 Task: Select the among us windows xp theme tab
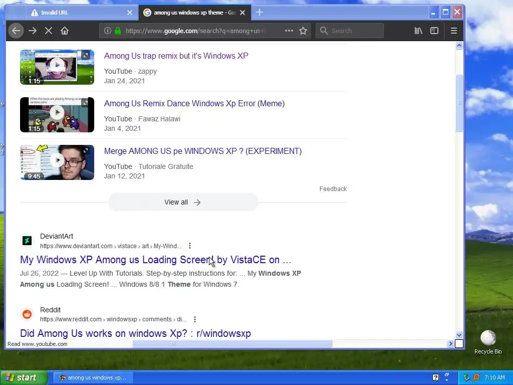195,13
